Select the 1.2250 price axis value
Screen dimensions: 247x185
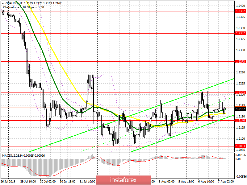[241, 72]
